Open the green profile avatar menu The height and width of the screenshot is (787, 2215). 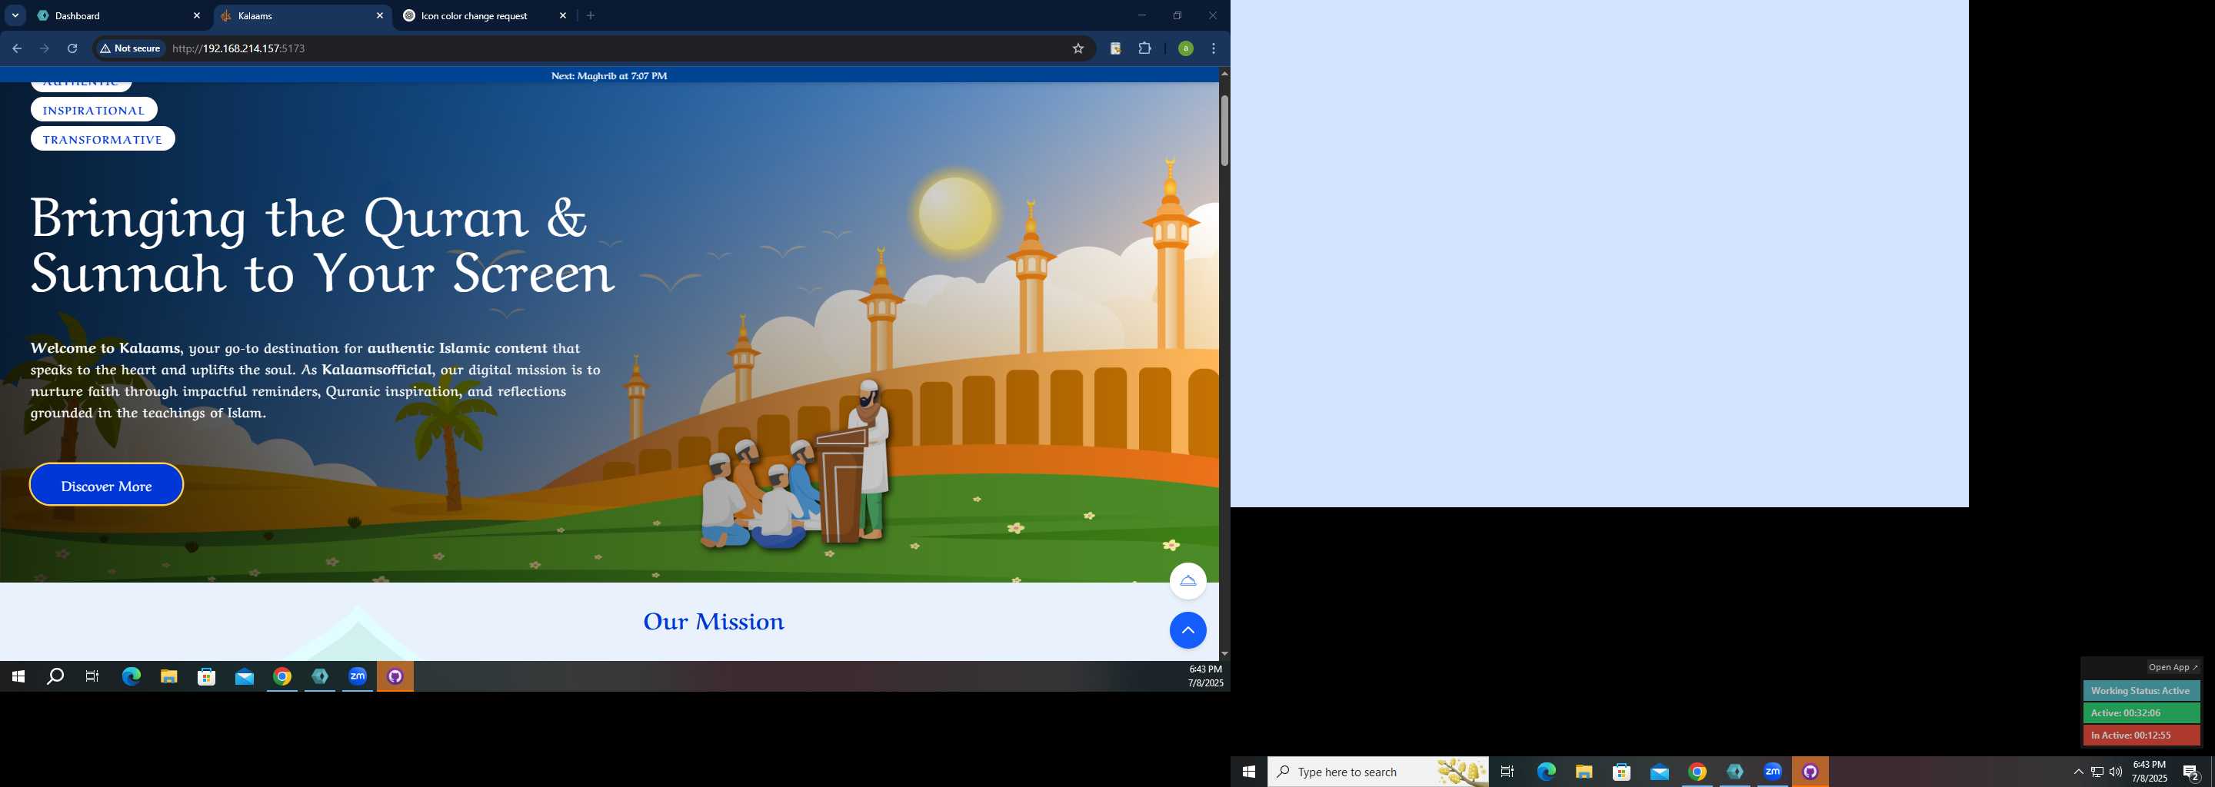coord(1186,49)
